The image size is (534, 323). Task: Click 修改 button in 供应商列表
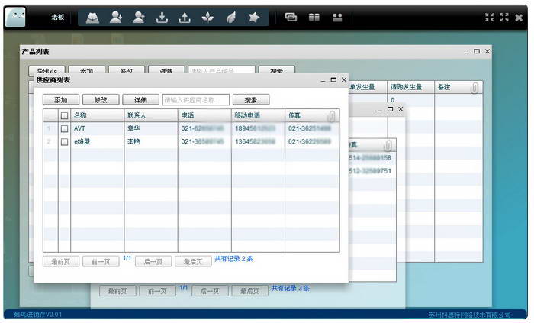click(101, 100)
